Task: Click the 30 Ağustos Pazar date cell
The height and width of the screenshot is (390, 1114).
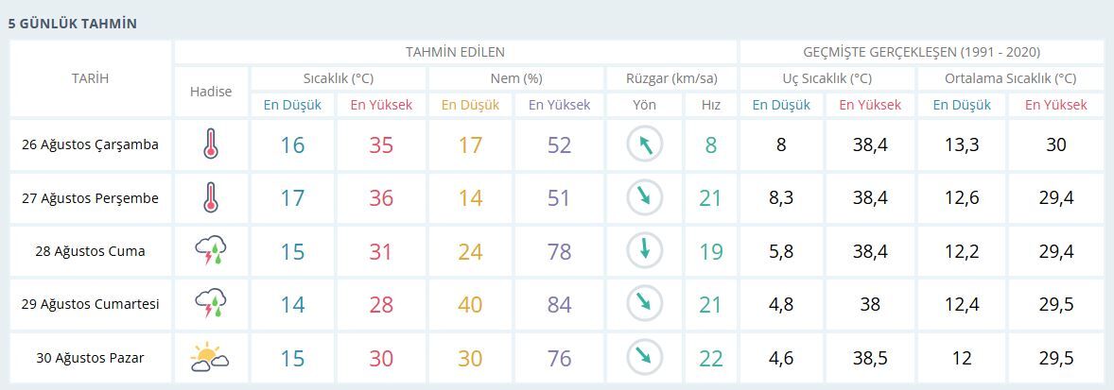Action: pyautogui.click(x=90, y=358)
